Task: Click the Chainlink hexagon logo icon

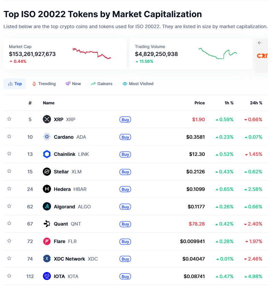Action: tap(47, 154)
